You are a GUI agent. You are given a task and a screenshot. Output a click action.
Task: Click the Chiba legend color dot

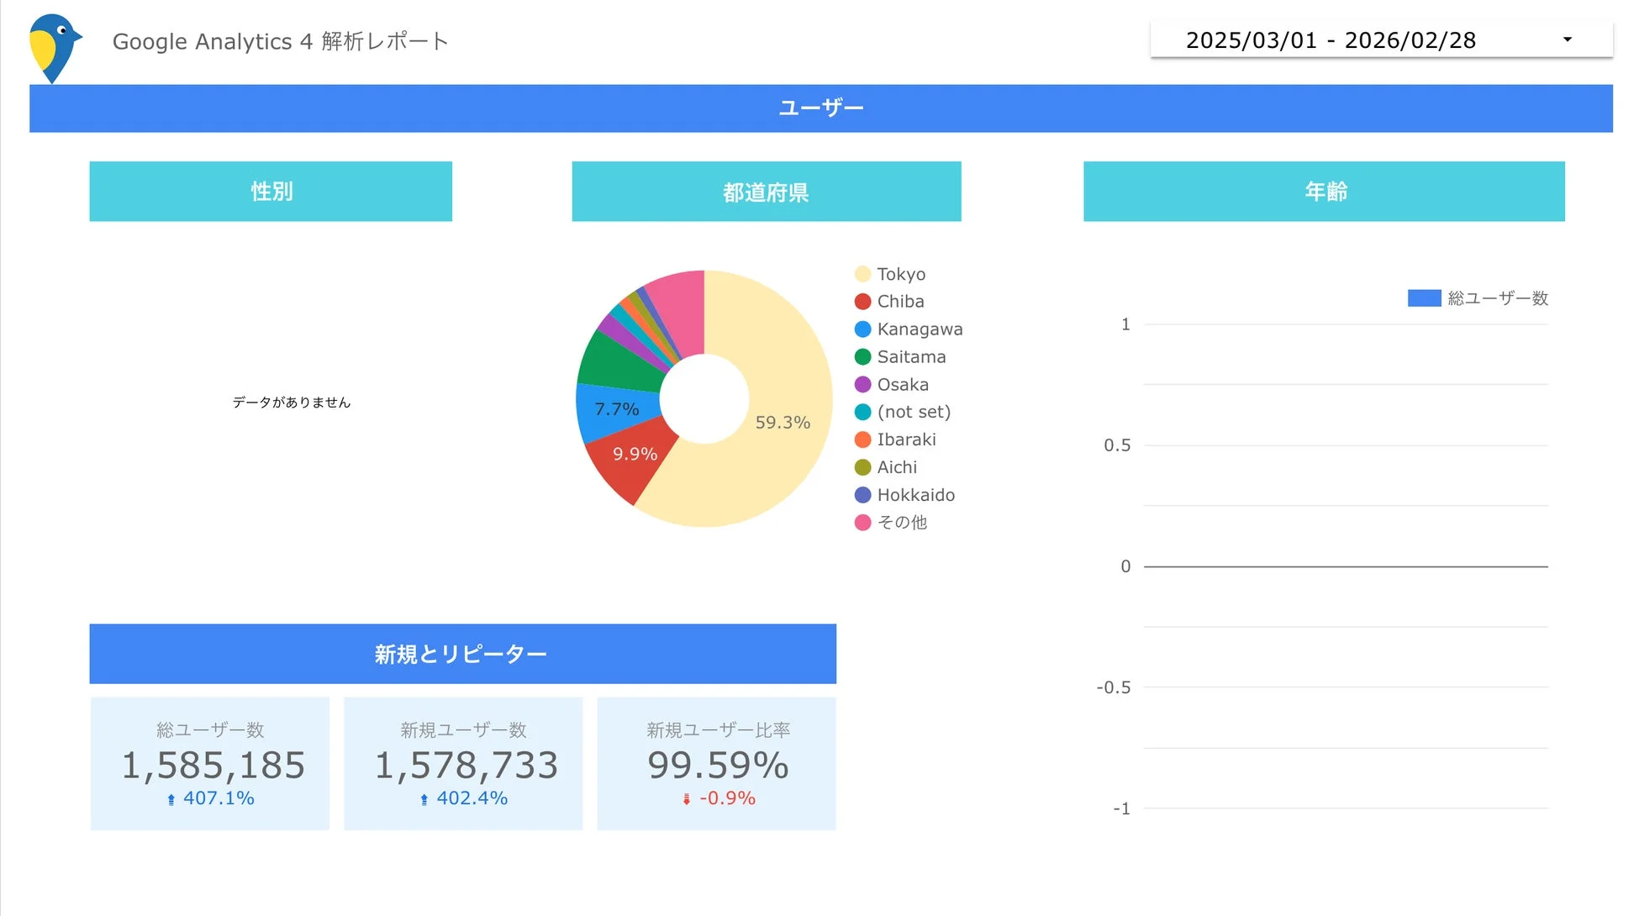pyautogui.click(x=862, y=301)
